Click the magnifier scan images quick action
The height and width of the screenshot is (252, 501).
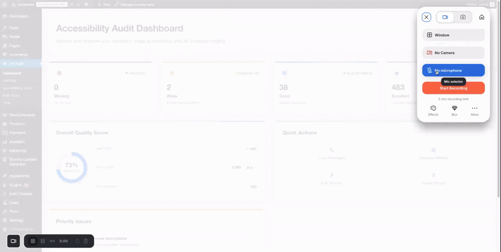pyautogui.click(x=332, y=150)
